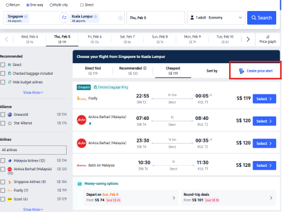
Task: Show earlier dates with the left arrow
Action: tap(6, 39)
